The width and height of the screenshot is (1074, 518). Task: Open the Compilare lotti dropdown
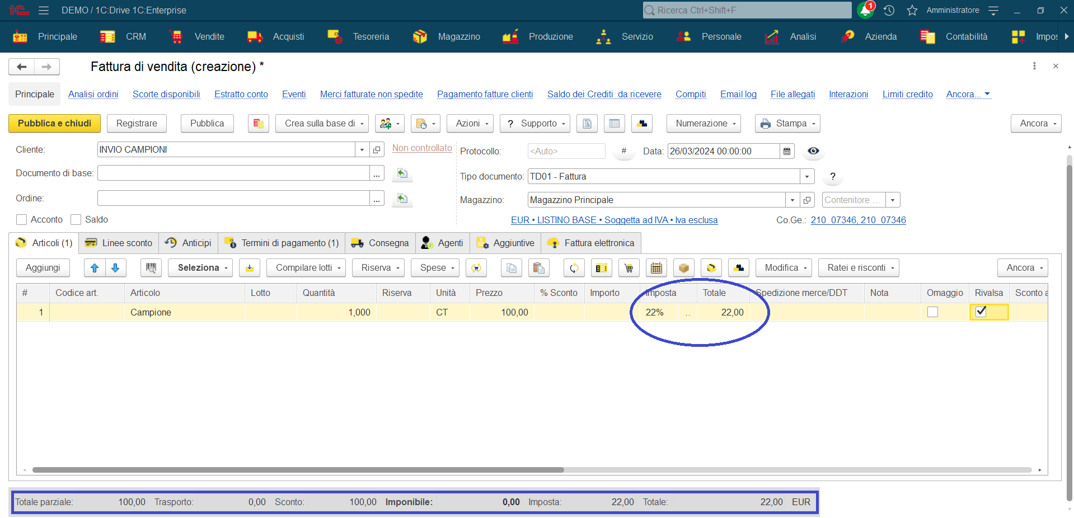tap(306, 268)
